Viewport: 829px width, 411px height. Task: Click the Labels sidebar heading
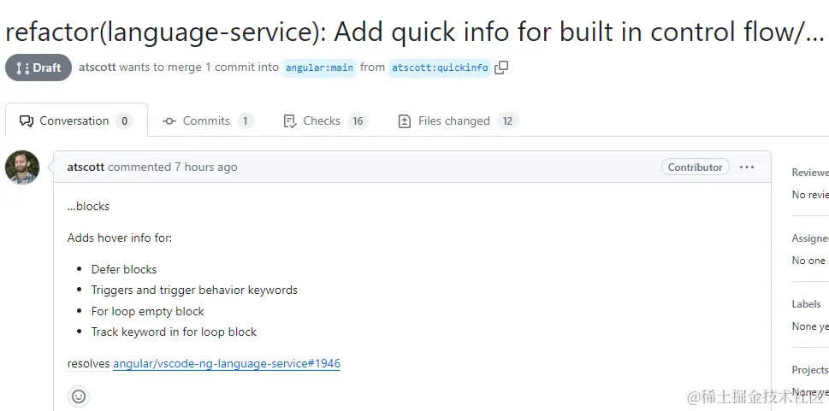pyautogui.click(x=806, y=303)
